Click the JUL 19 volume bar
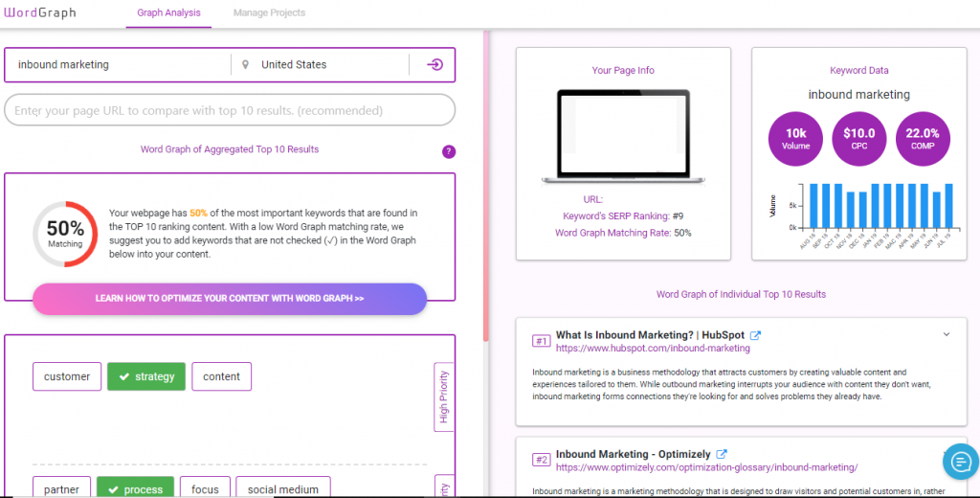 [x=948, y=206]
